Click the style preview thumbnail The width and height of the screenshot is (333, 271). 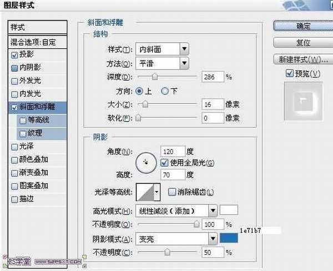click(x=302, y=103)
